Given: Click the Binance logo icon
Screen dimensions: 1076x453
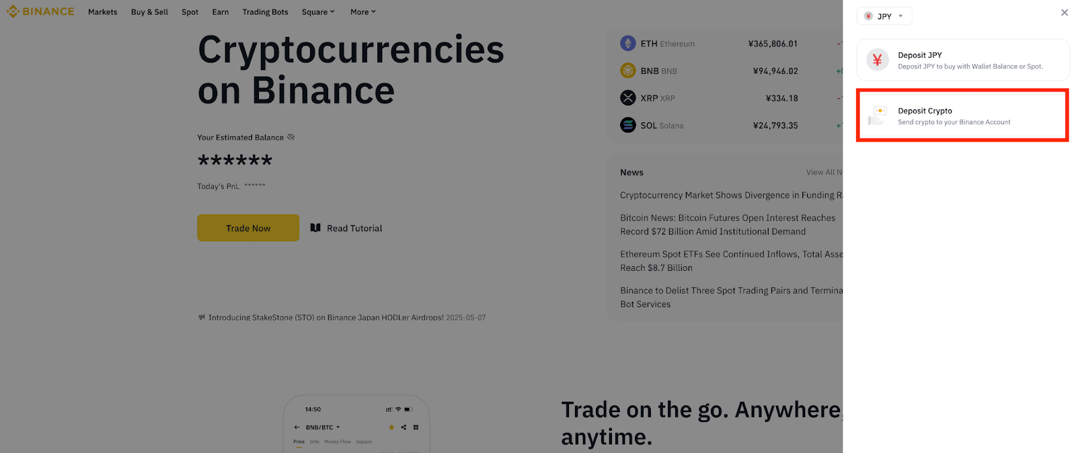Looking at the screenshot, I should pos(13,11).
